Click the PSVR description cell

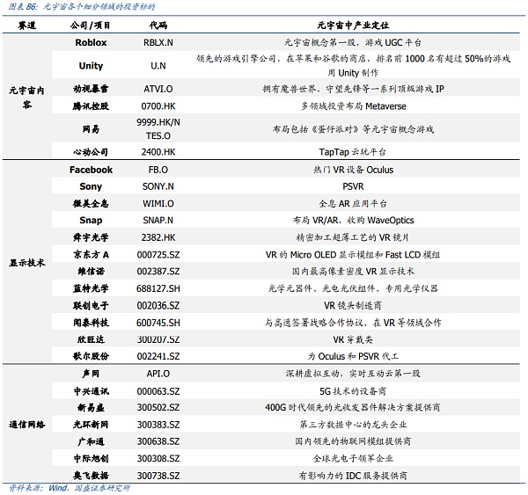353,186
